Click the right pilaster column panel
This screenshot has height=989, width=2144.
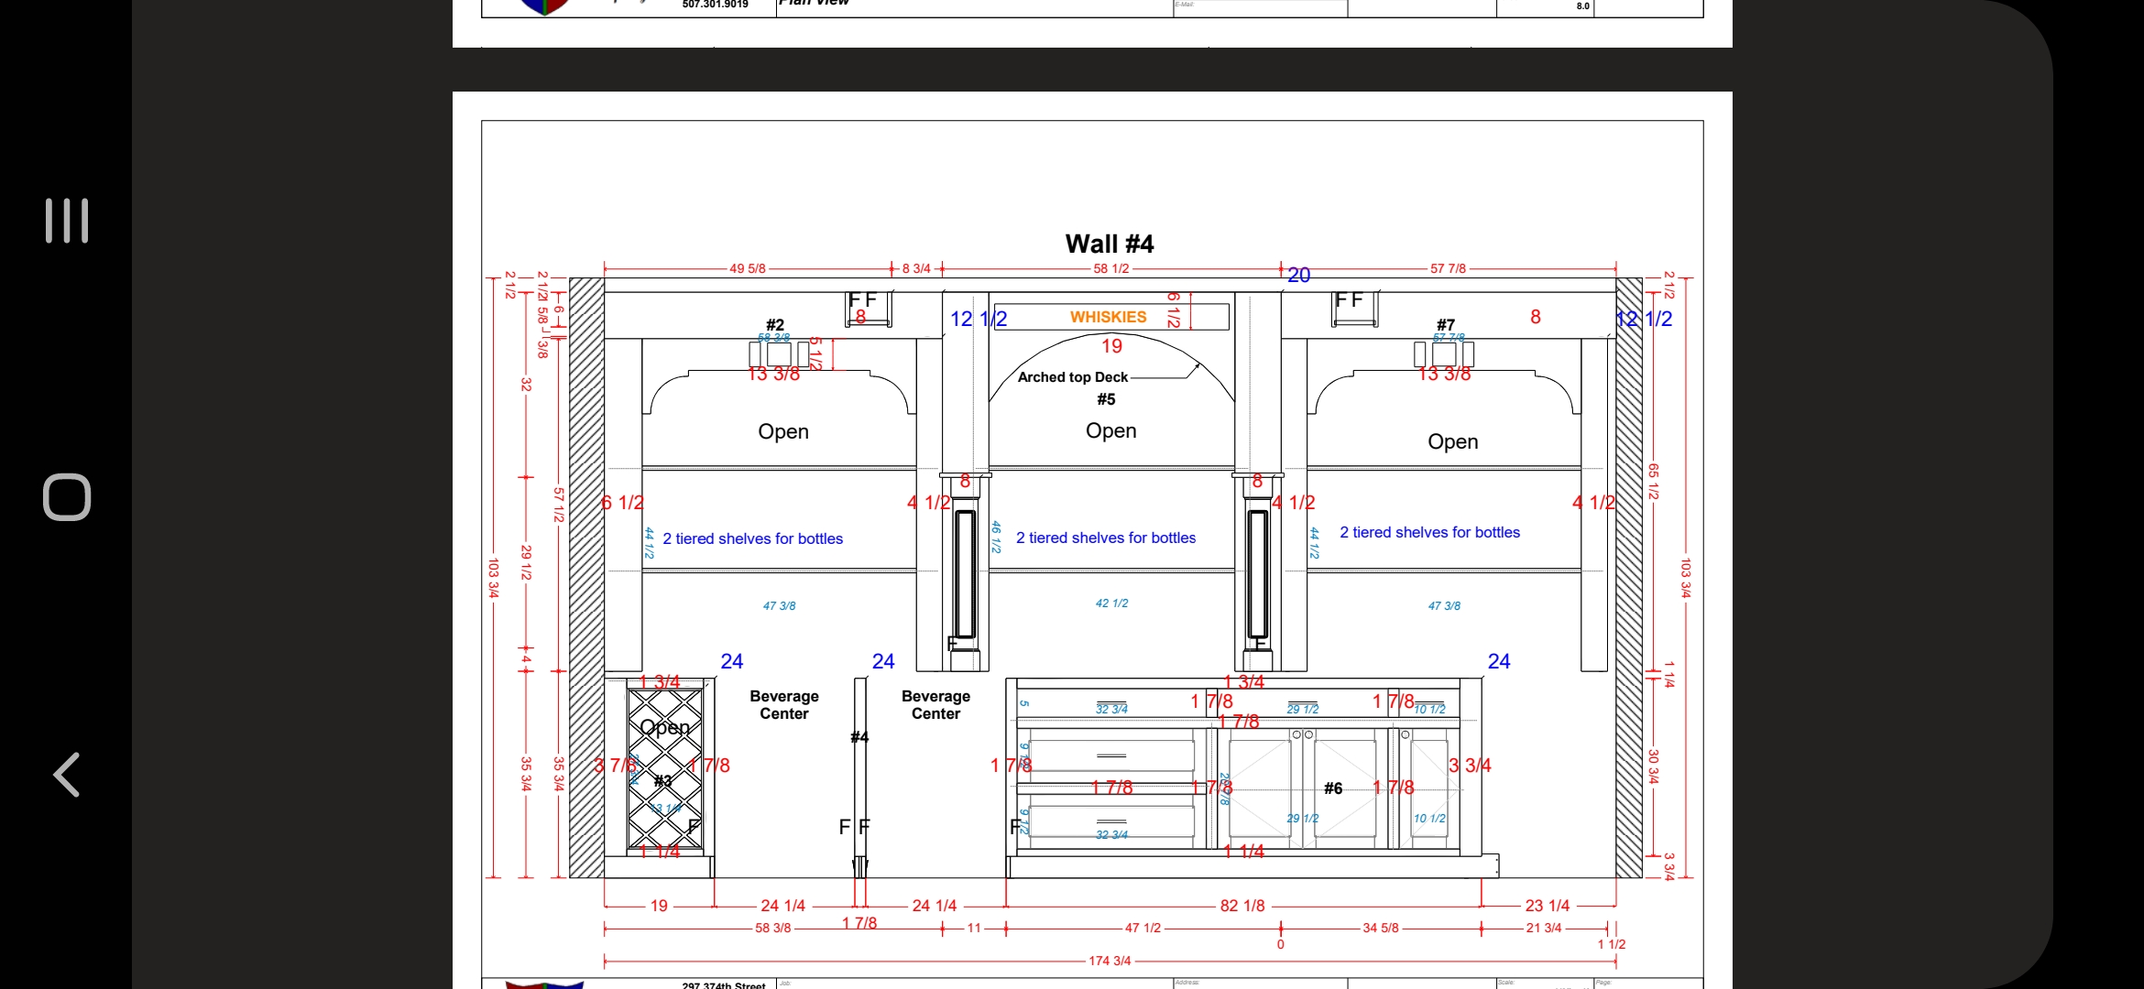(x=1258, y=574)
